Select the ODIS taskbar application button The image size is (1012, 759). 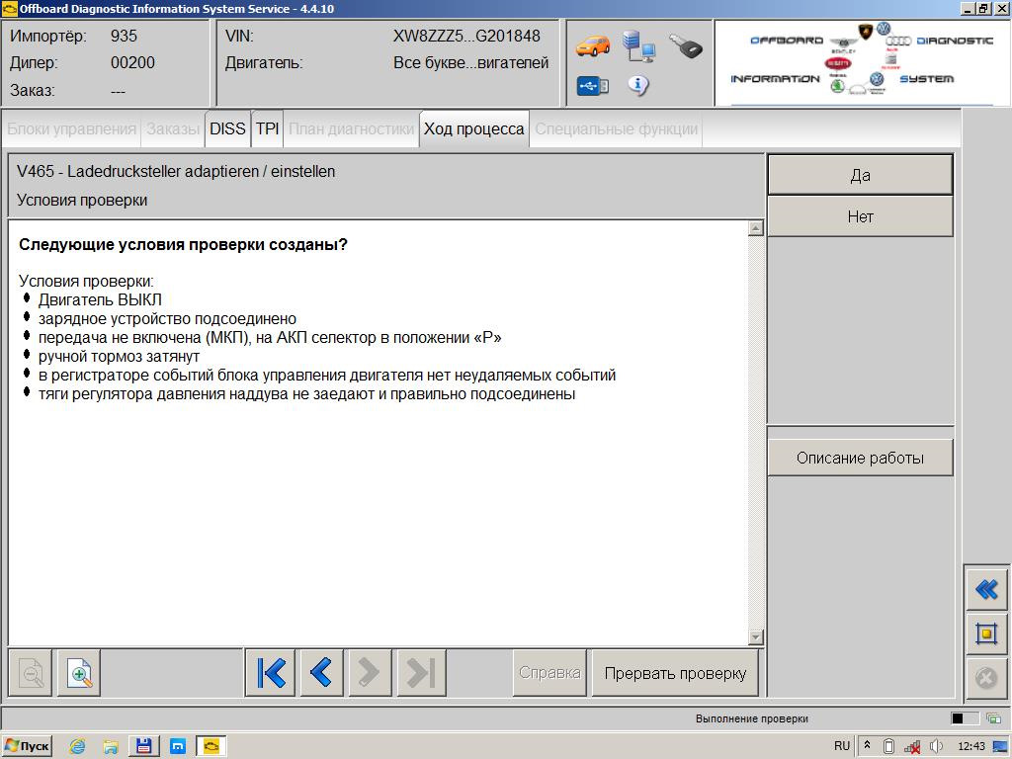click(211, 746)
